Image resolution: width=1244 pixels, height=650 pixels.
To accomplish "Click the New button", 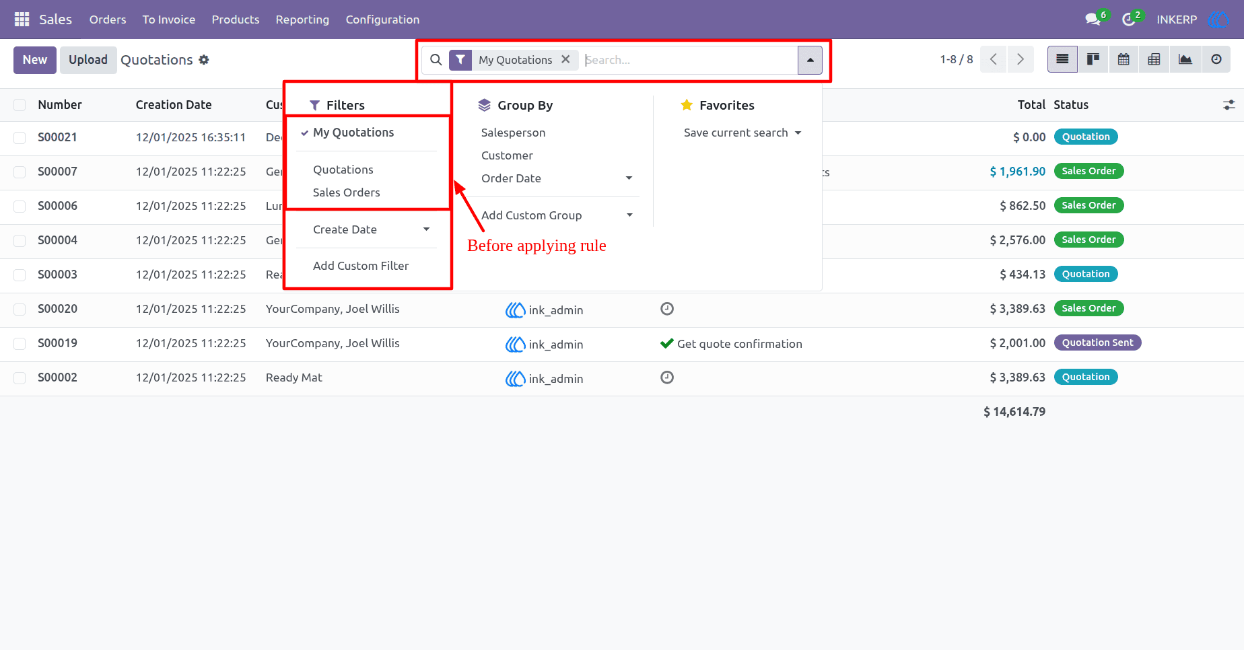I will pos(35,60).
